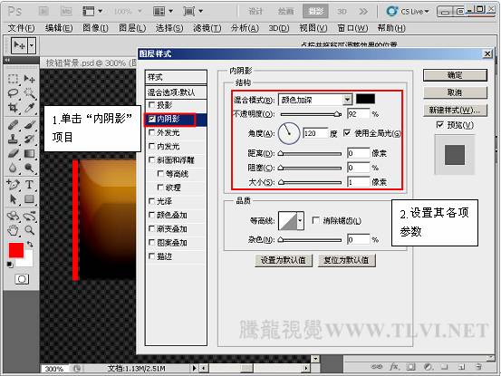The width and height of the screenshot is (501, 376).
Task: Enable the 外发光 outer glow checkbox
Action: pos(152,132)
